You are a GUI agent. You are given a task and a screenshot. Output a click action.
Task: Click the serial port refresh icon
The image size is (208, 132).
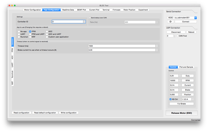click(x=171, y=22)
